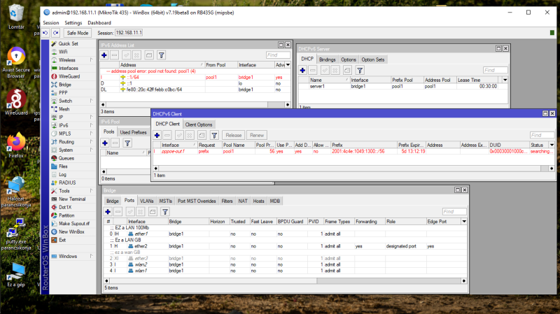Open filter in DHCPv6 Server window
The image size is (560, 314).
tap(360, 71)
